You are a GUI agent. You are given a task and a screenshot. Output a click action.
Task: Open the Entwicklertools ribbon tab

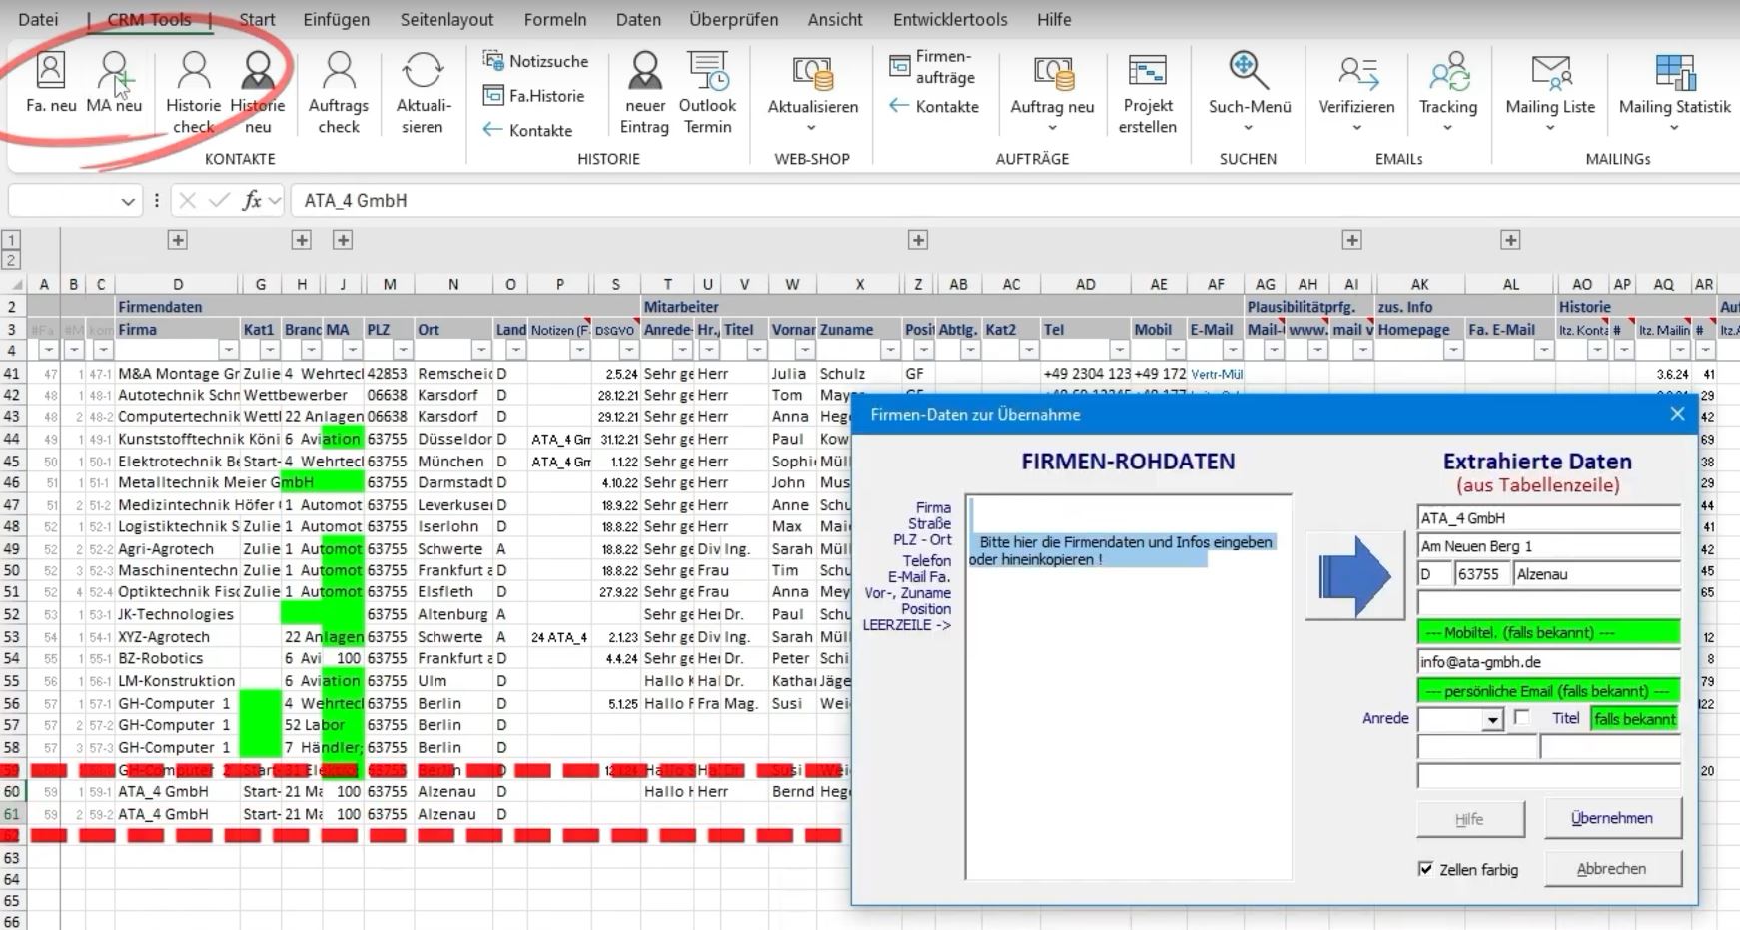(950, 19)
